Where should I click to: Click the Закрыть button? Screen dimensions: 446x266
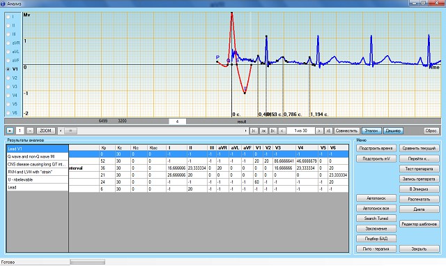pos(419,249)
